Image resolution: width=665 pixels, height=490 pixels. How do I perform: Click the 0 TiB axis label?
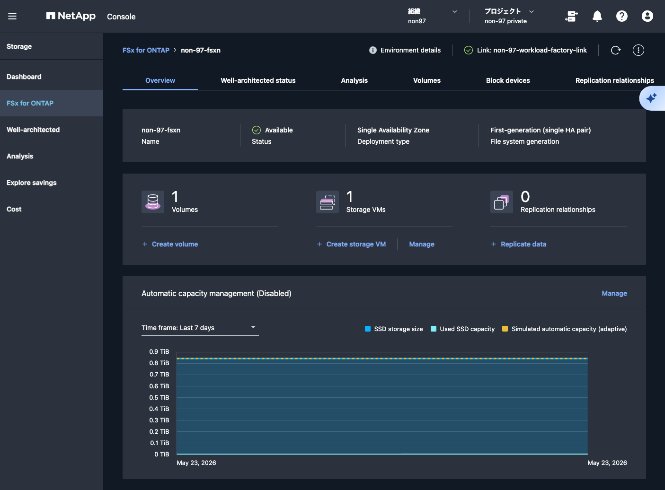pos(161,454)
